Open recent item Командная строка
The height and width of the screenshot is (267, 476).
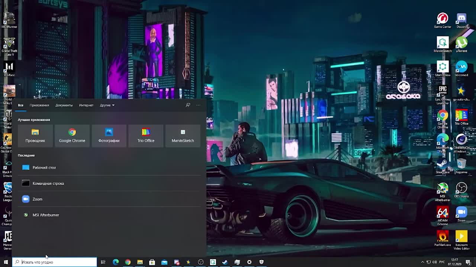point(109,183)
